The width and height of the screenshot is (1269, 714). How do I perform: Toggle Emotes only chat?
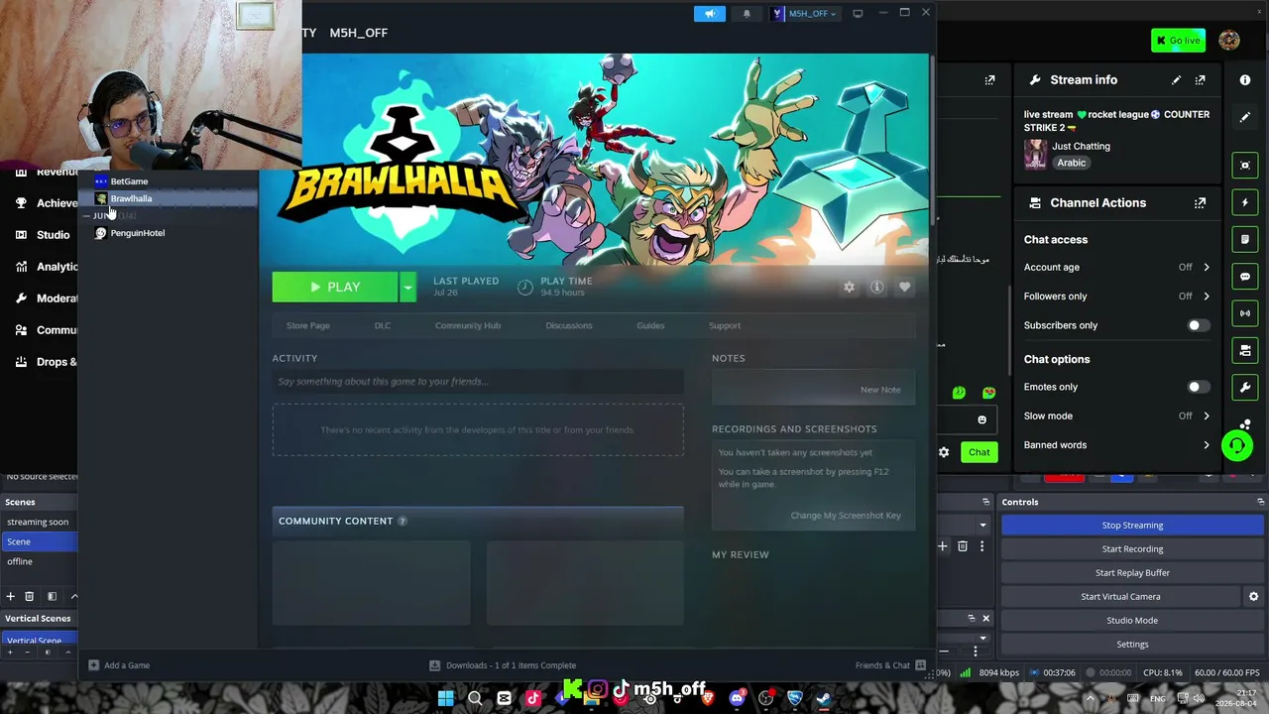(1198, 387)
